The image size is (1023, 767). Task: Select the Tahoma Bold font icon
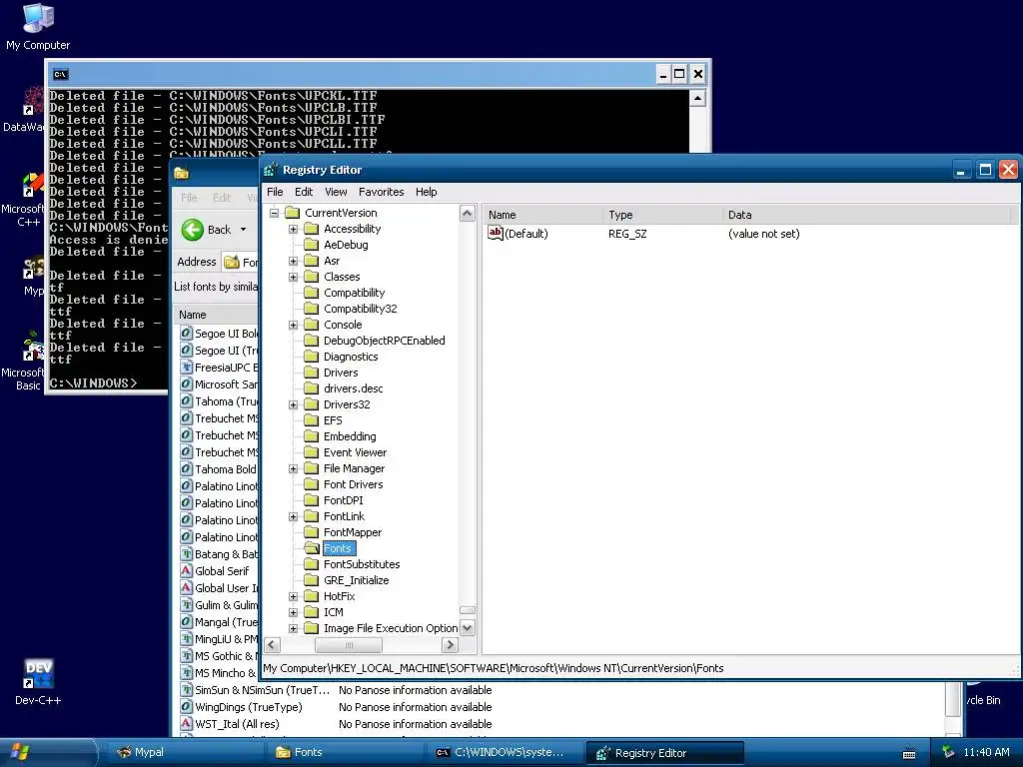[186, 469]
